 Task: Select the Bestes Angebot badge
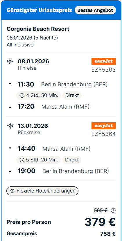point(95,10)
